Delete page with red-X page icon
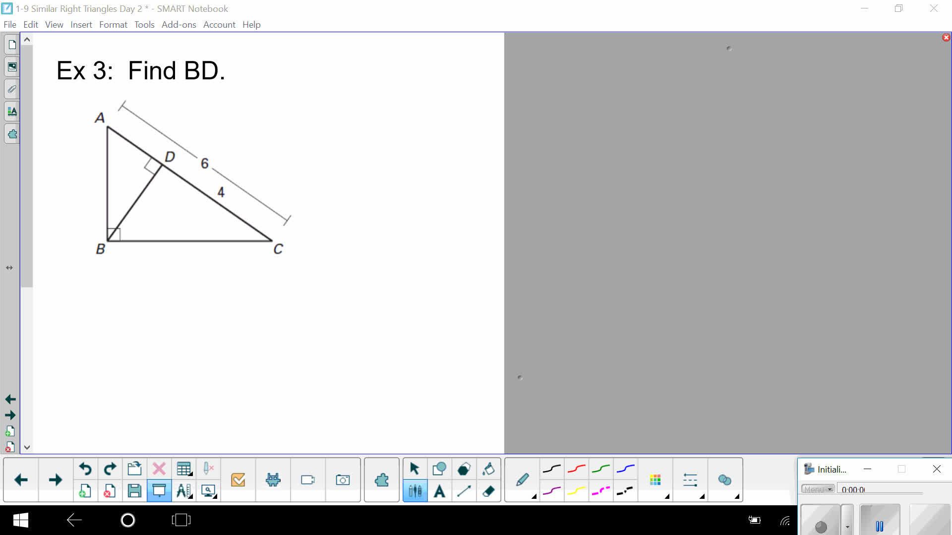Image resolution: width=952 pixels, height=535 pixels. tap(110, 491)
